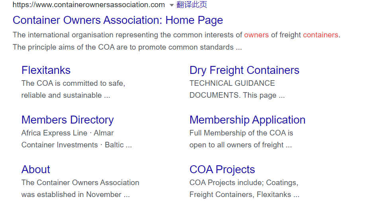Open the Dry Freight Containers sitelink
This screenshot has width=369, height=201.
pos(244,70)
